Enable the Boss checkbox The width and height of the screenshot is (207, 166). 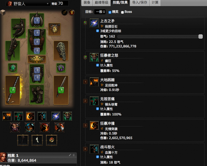tap(122, 12)
